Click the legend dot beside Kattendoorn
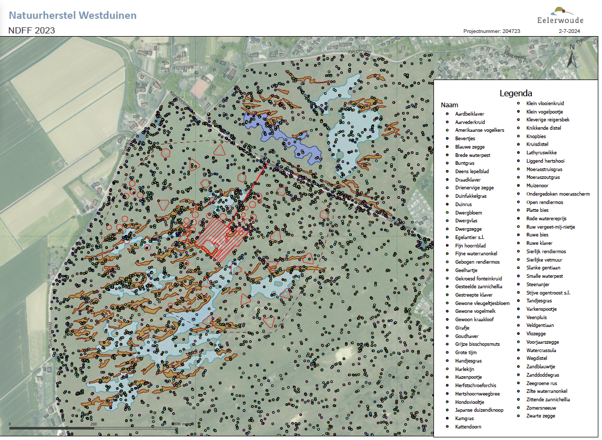The height and width of the screenshot is (440, 602). tap(445, 427)
